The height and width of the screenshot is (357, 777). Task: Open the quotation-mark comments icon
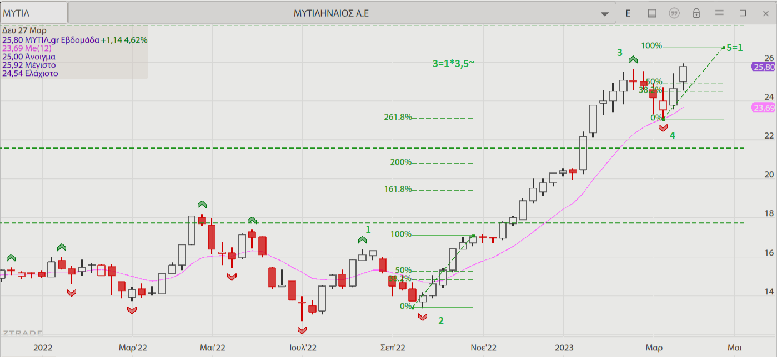[674, 13]
